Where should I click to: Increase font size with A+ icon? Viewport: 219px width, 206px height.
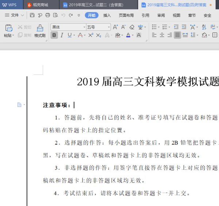(115, 27)
